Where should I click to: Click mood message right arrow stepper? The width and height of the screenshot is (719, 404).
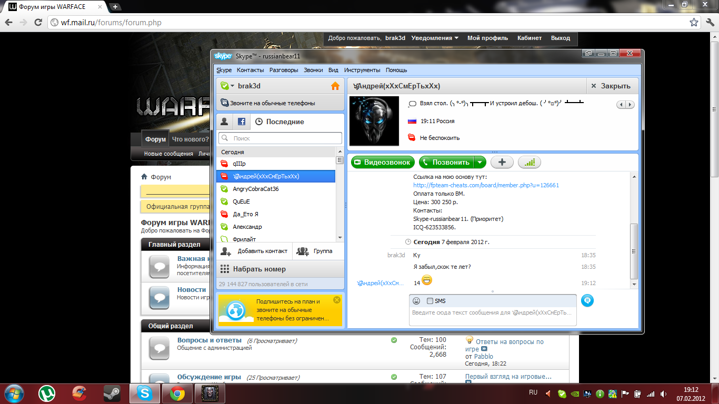[x=630, y=105]
